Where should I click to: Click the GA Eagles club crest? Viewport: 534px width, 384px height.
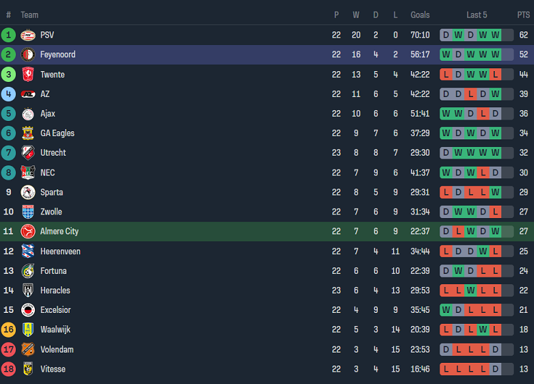28,133
